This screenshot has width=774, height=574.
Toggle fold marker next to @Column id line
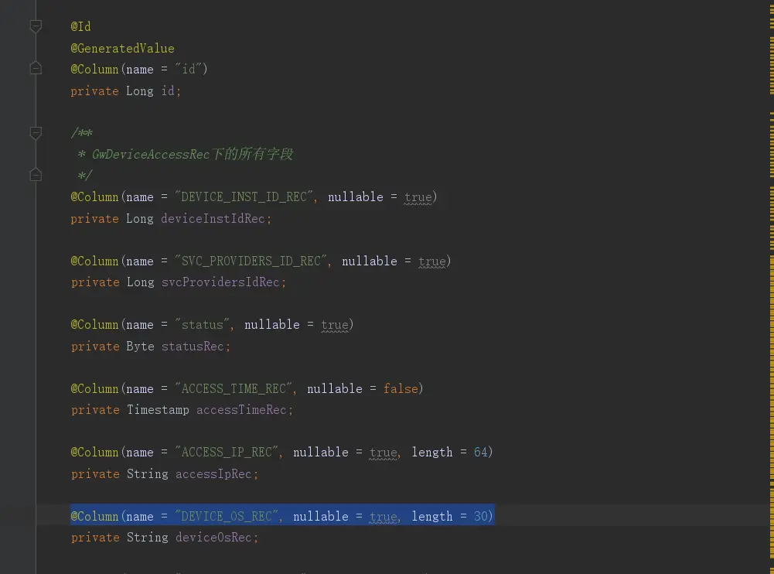point(36,68)
